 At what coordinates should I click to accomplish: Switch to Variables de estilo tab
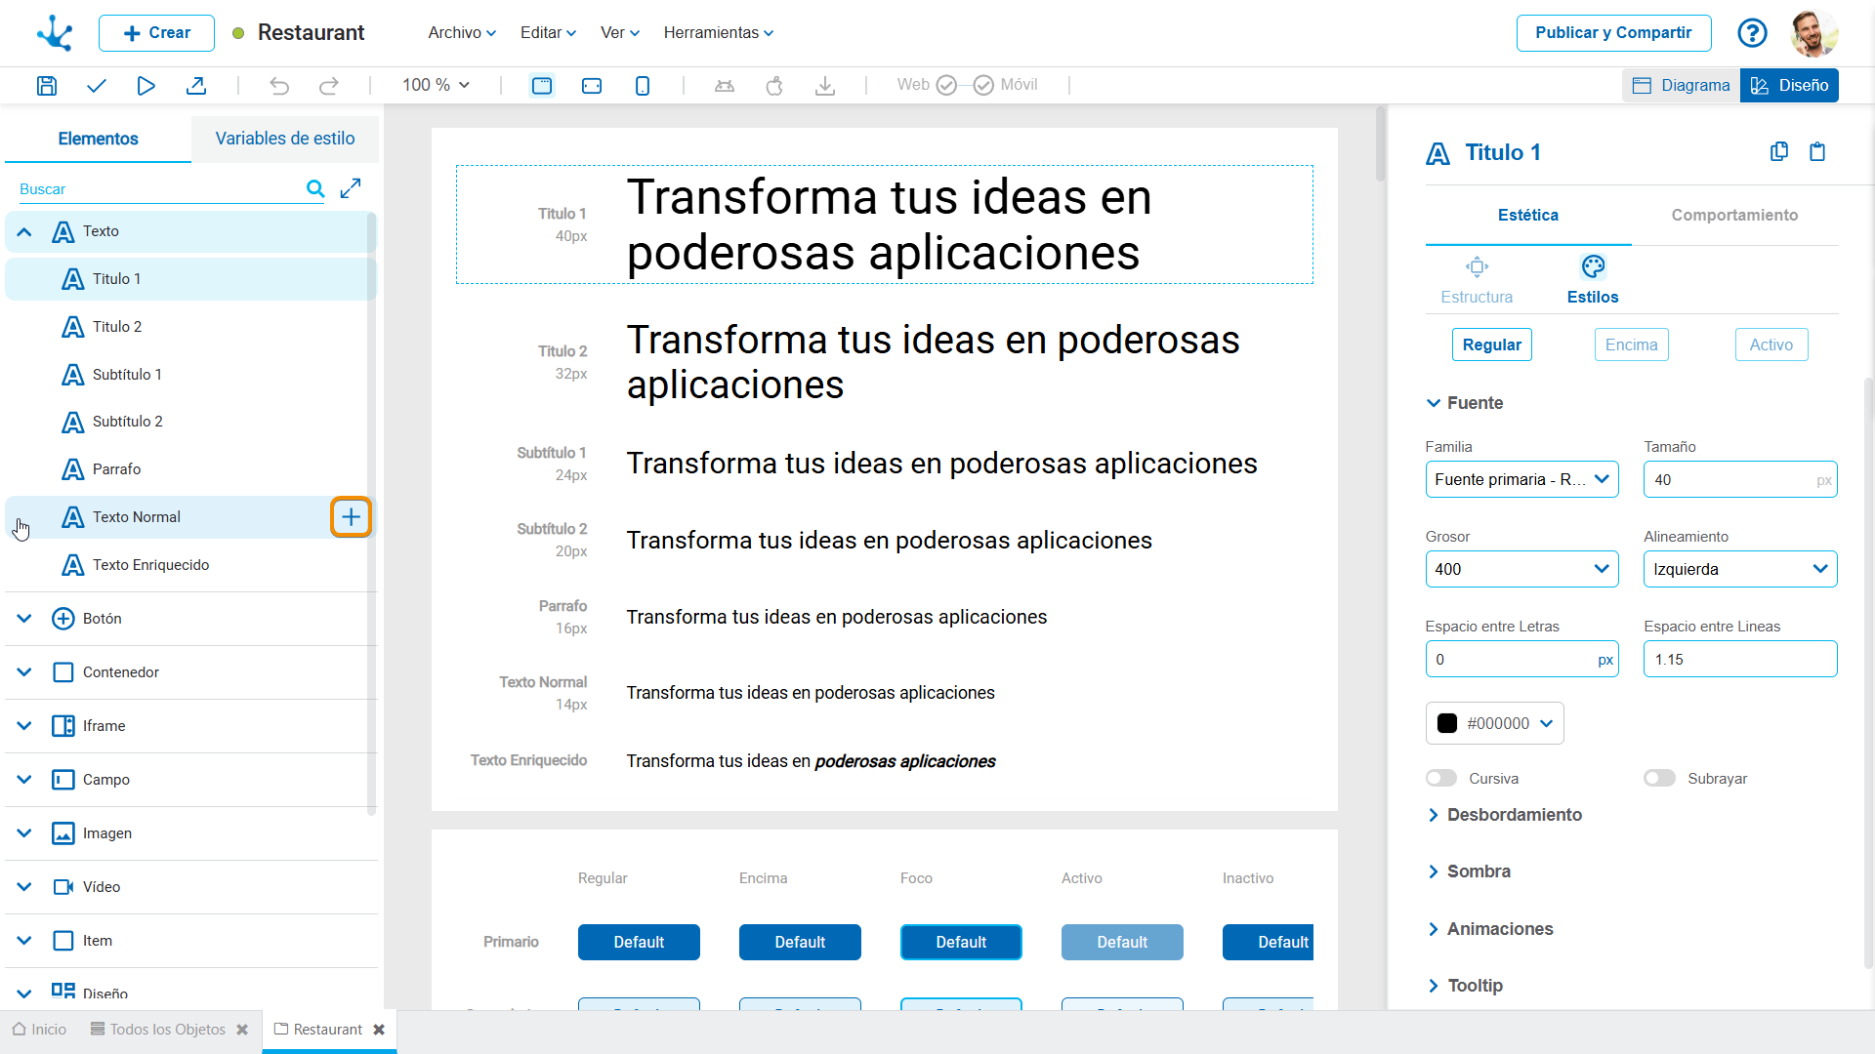[284, 139]
